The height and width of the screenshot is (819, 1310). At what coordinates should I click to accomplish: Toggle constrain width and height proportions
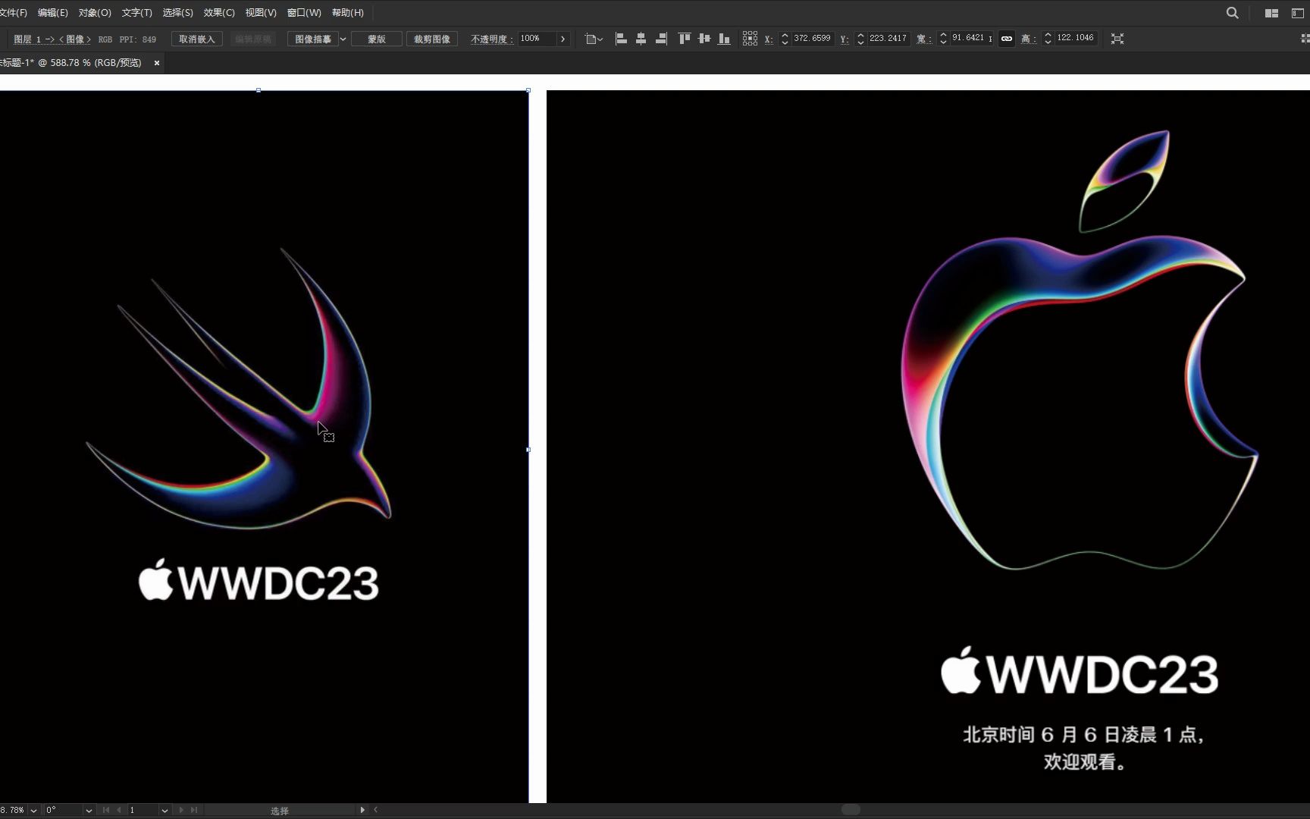point(1007,39)
